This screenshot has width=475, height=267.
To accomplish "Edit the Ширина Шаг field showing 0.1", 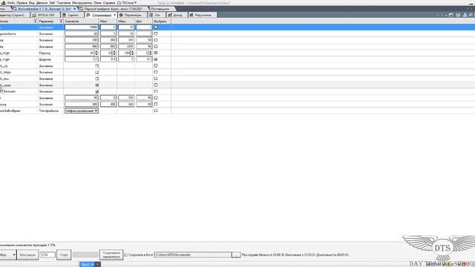I will pos(144,59).
